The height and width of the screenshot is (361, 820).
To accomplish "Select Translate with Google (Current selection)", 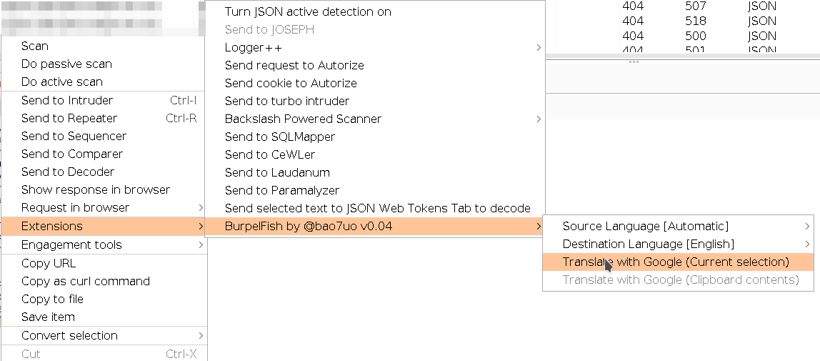I will [x=679, y=262].
